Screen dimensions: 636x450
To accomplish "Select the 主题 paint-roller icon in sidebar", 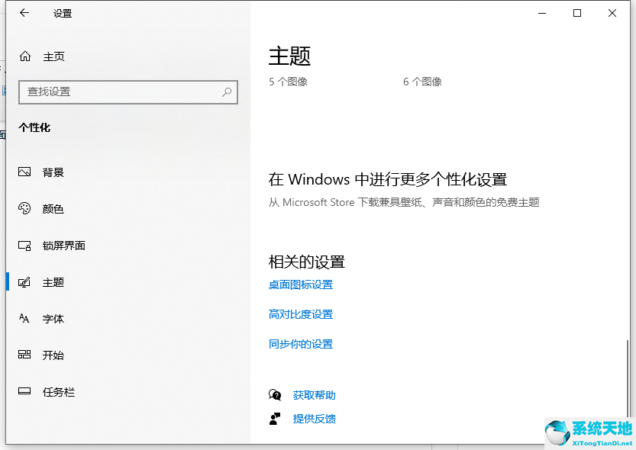I will tap(23, 281).
